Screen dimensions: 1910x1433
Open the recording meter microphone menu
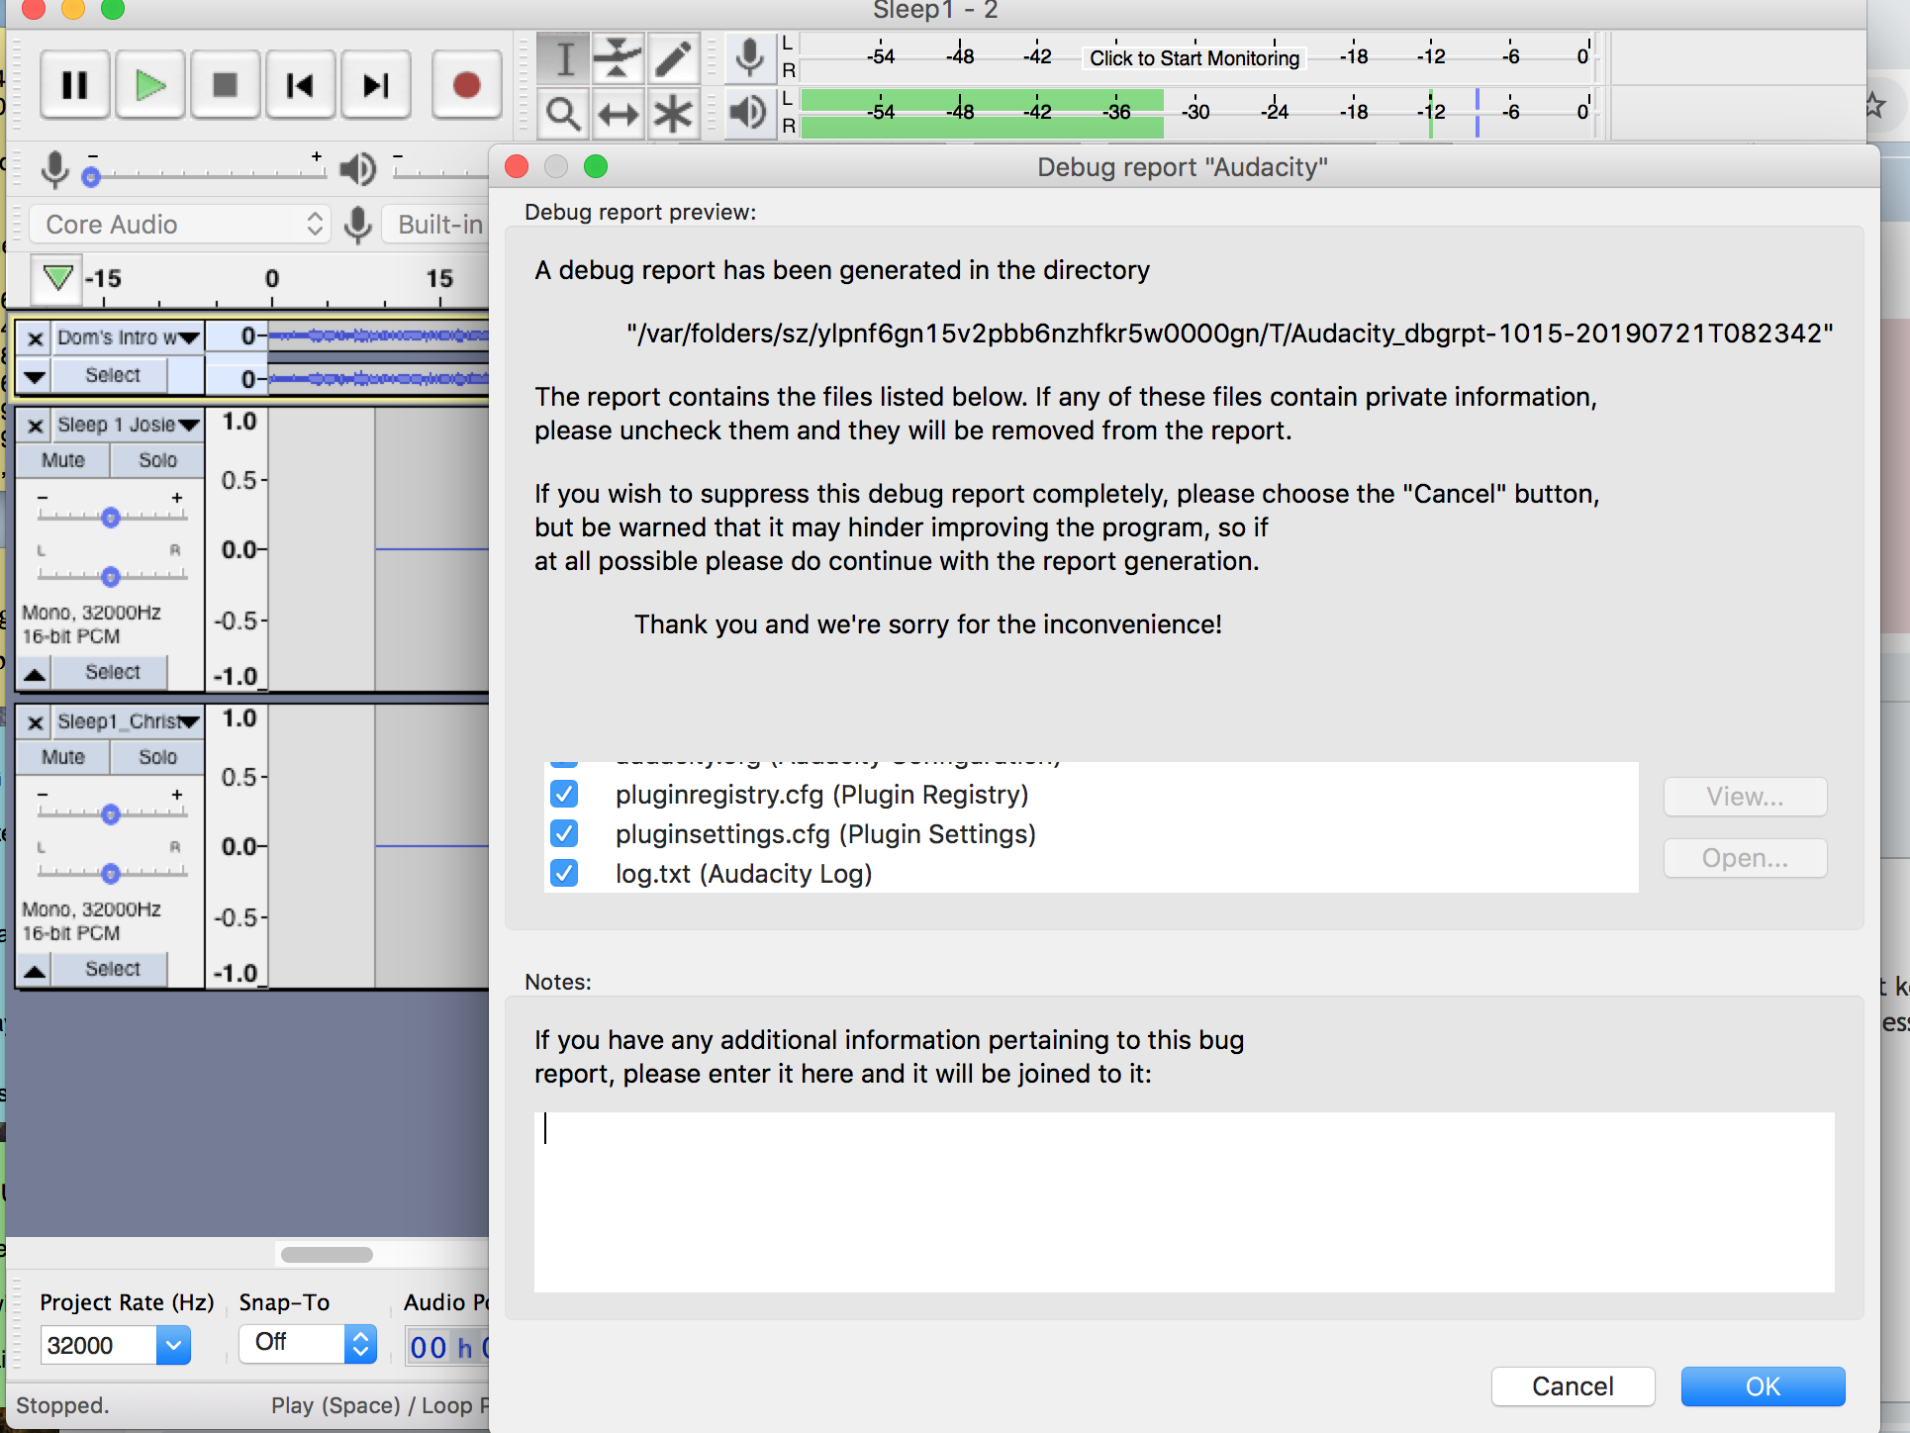point(750,58)
